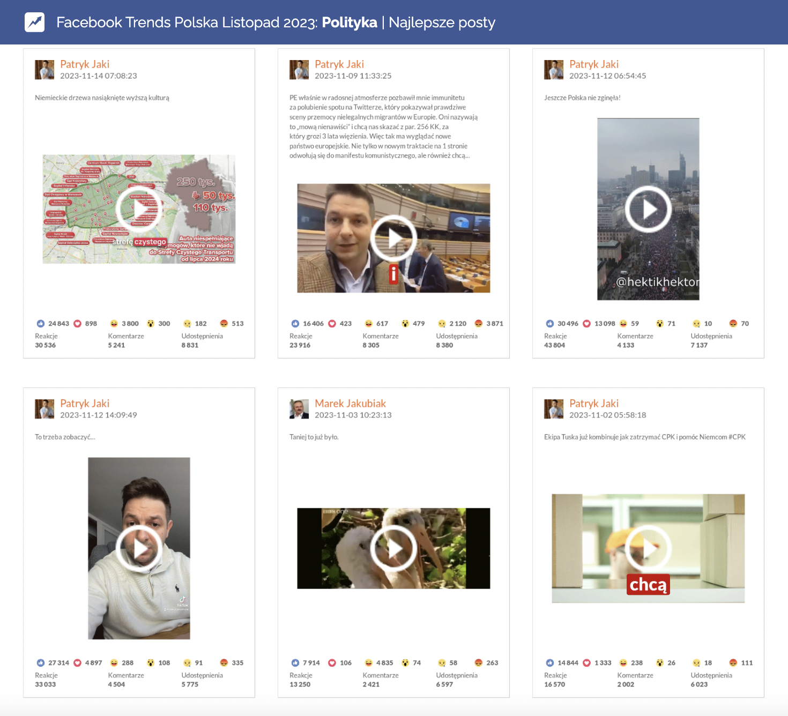The height and width of the screenshot is (716, 788).
Task: Click like icon showing 24 843
Action: [x=41, y=324]
